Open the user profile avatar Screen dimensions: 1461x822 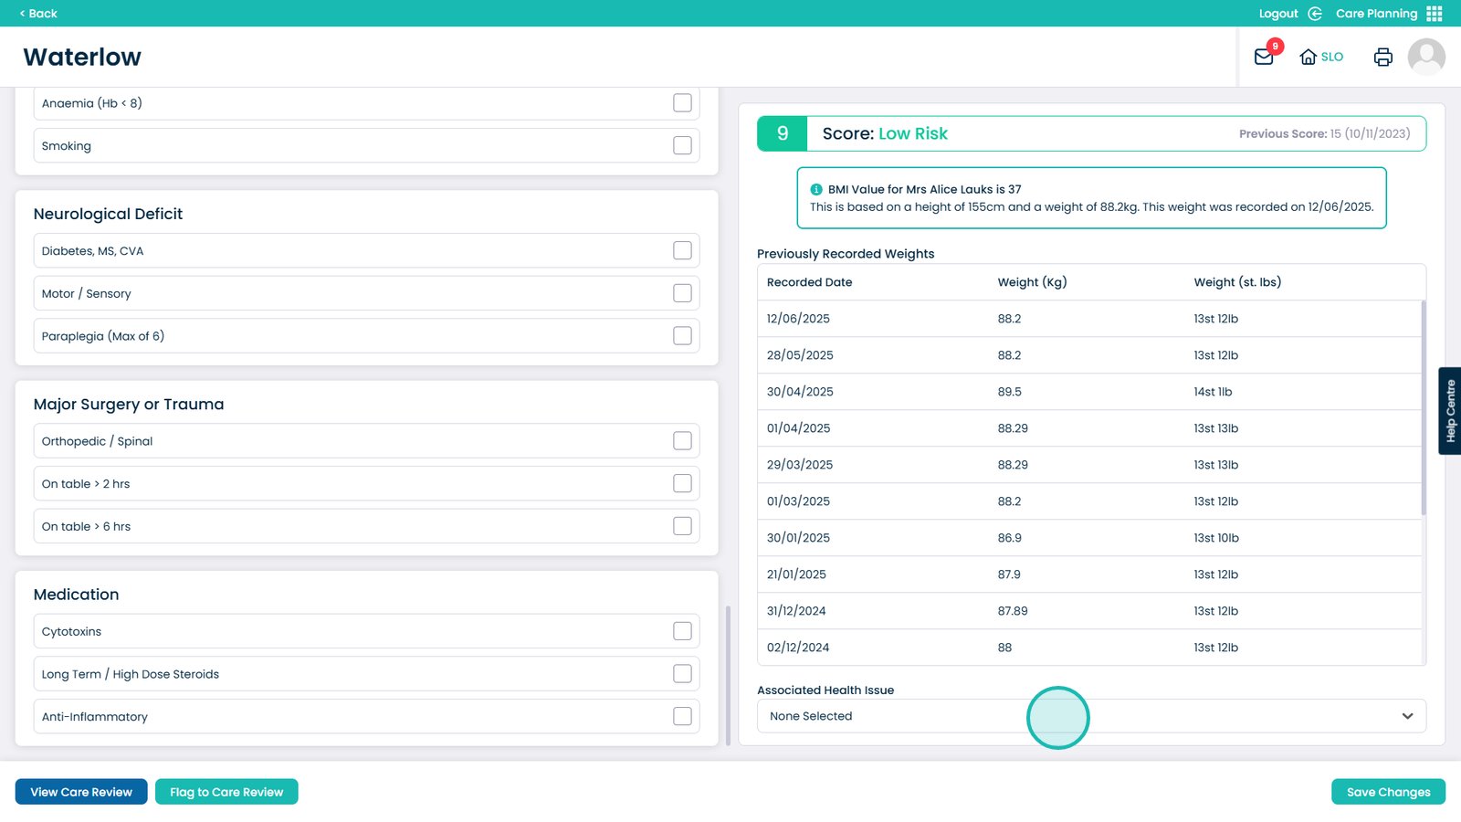tap(1425, 57)
